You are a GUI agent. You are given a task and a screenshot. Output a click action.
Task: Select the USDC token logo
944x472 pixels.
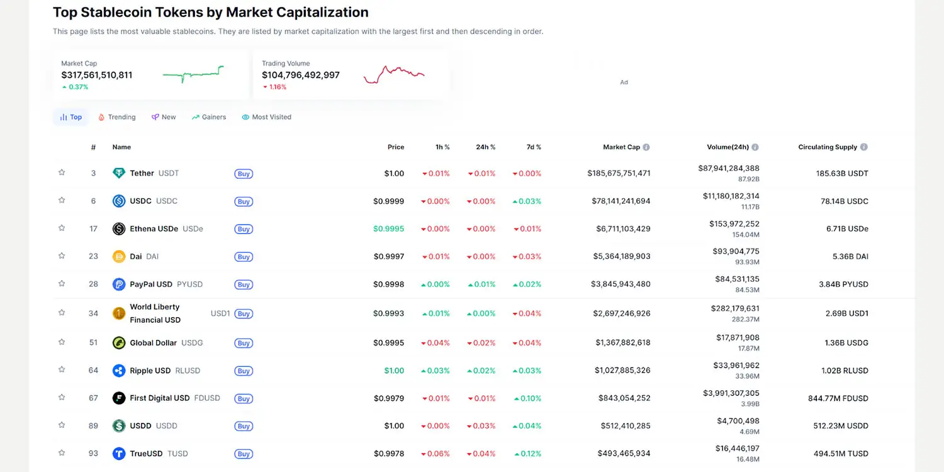(x=120, y=201)
